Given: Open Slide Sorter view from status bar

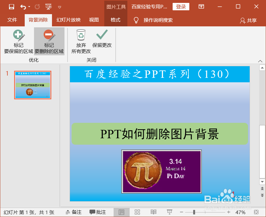Looking at the screenshot, I should click(x=137, y=212).
